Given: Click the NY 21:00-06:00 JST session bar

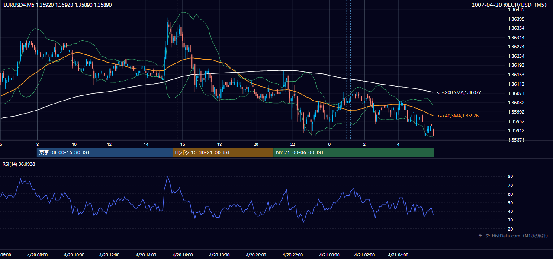Looking at the screenshot, I should point(354,152).
